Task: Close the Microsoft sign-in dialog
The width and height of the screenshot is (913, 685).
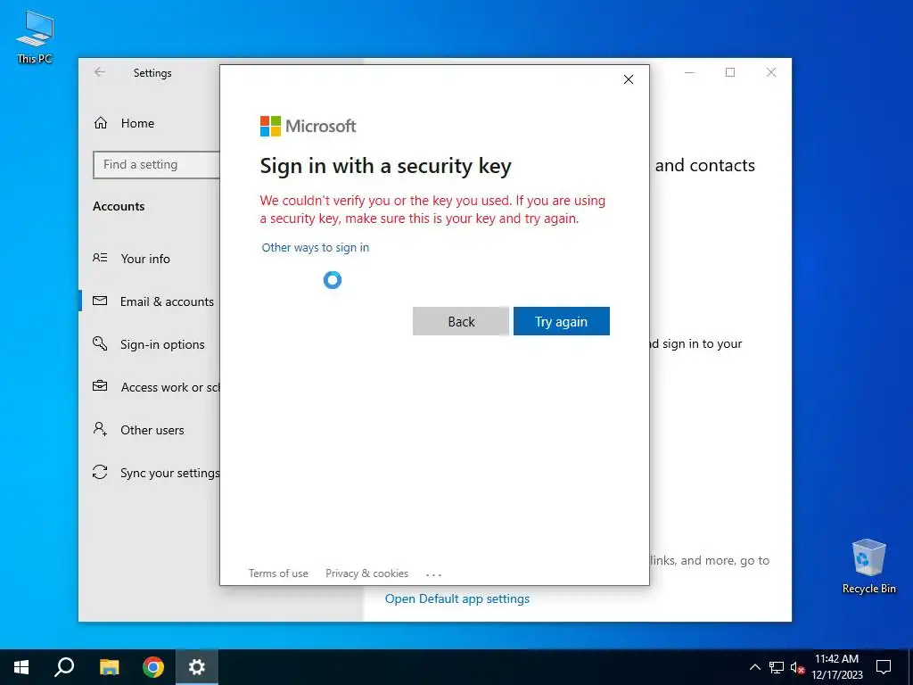Action: pyautogui.click(x=629, y=79)
